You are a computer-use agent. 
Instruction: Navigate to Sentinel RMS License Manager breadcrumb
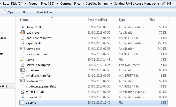click(x=135, y=4)
